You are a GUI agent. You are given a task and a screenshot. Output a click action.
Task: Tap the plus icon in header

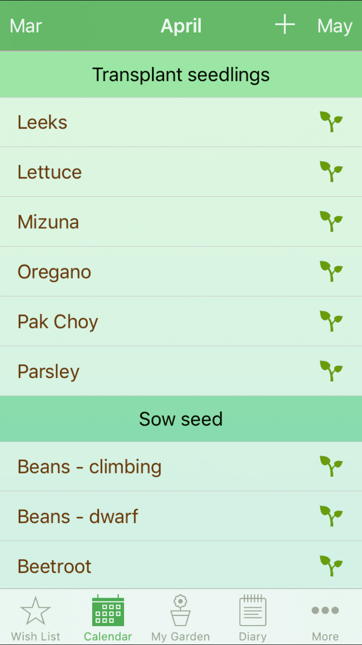285,24
